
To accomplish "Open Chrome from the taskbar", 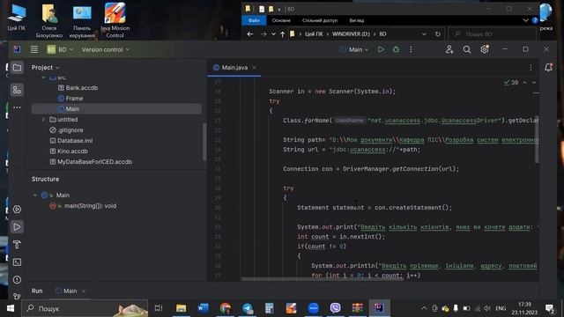I will point(226,308).
